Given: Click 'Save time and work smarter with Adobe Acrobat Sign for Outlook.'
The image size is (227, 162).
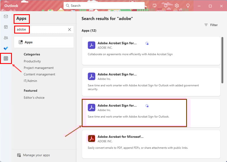Looking at the screenshot, I should coord(129,117).
